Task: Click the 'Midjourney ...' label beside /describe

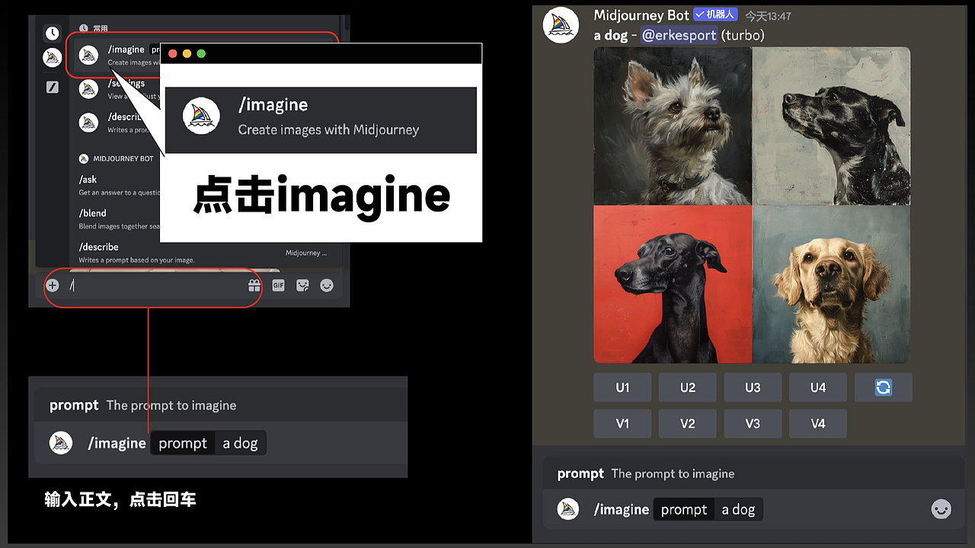Action: pyautogui.click(x=306, y=253)
